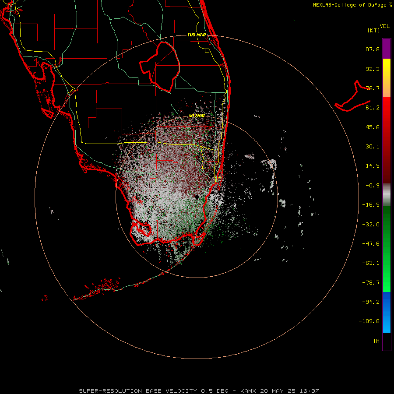Click the VEL legend title
Screen dimensions: 394x394
click(384, 26)
